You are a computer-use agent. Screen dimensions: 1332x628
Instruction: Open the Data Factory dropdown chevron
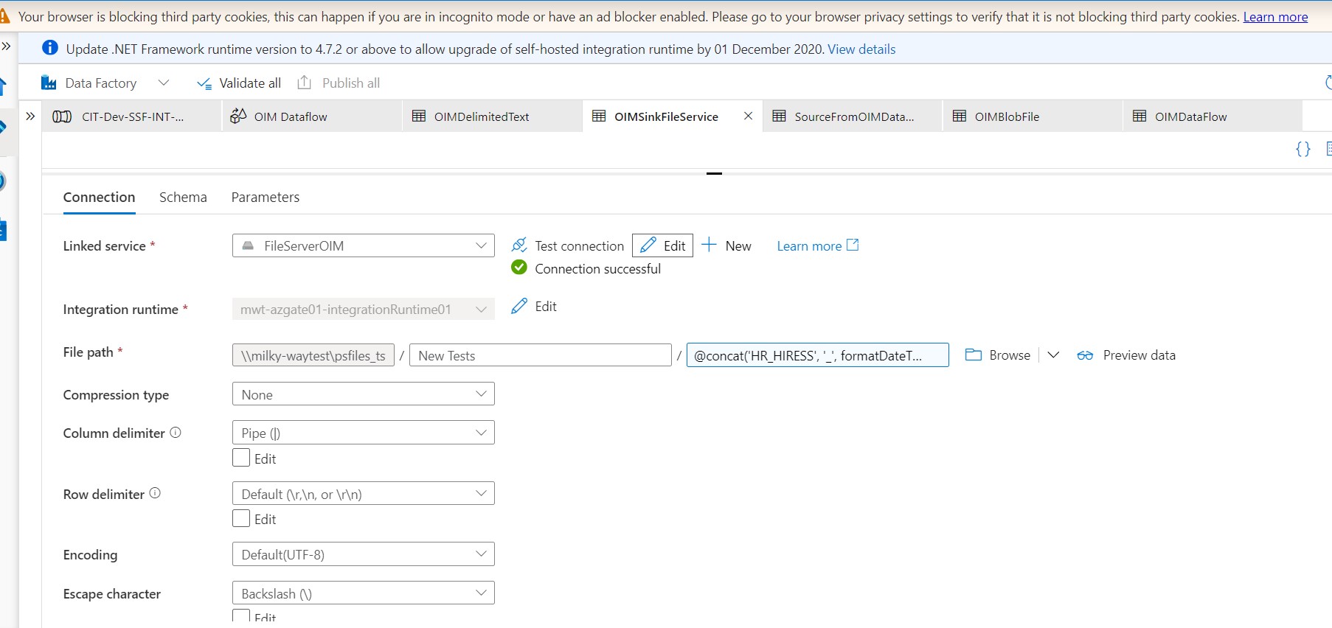coord(164,83)
